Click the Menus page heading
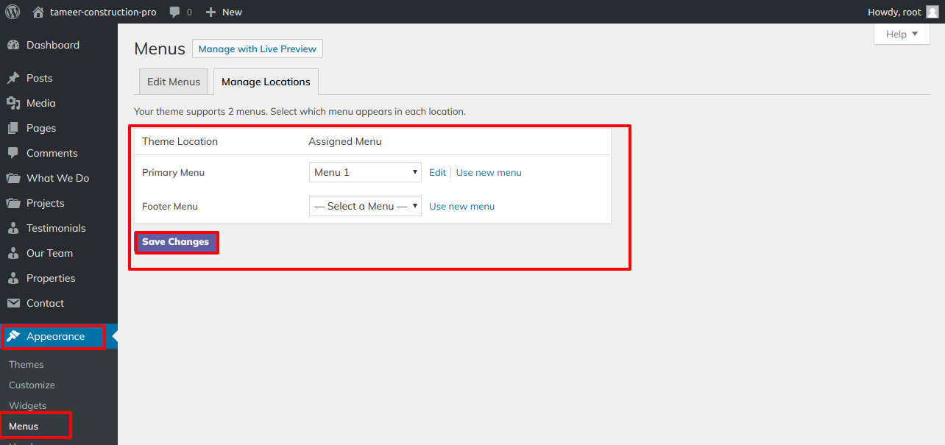The image size is (945, 445). [160, 49]
